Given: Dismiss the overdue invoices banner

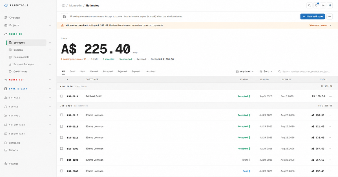Looking at the screenshot, I should (x=331, y=25).
